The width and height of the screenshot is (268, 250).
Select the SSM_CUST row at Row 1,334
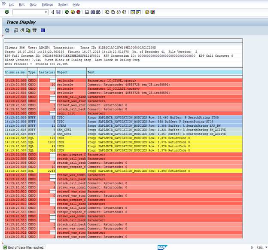(123, 130)
